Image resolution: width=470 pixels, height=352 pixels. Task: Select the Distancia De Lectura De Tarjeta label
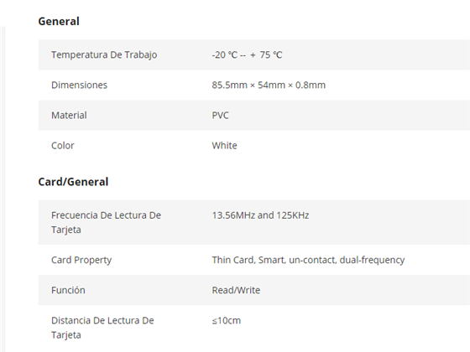102,328
